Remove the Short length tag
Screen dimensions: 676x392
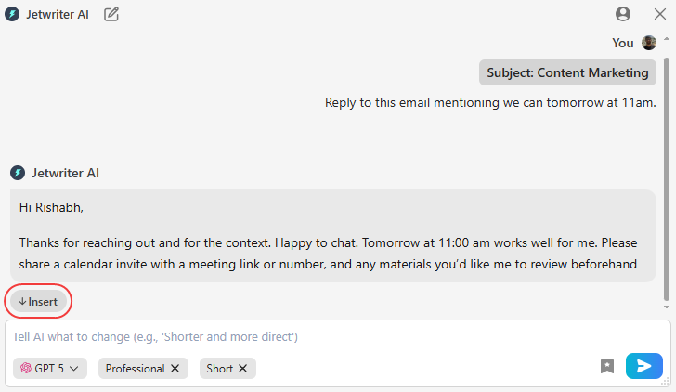[x=243, y=369]
